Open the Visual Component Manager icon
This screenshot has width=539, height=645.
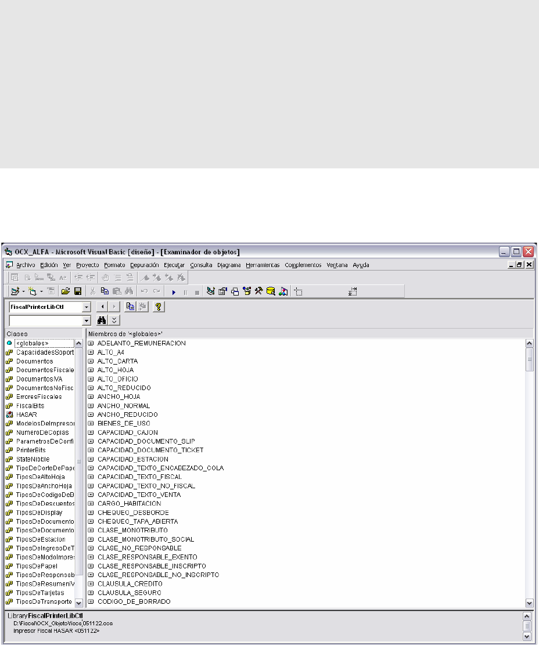tap(283, 291)
